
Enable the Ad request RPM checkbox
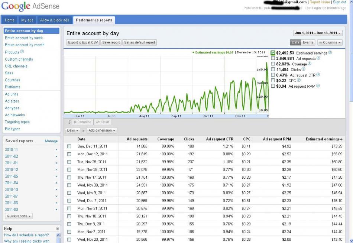pos(273,86)
